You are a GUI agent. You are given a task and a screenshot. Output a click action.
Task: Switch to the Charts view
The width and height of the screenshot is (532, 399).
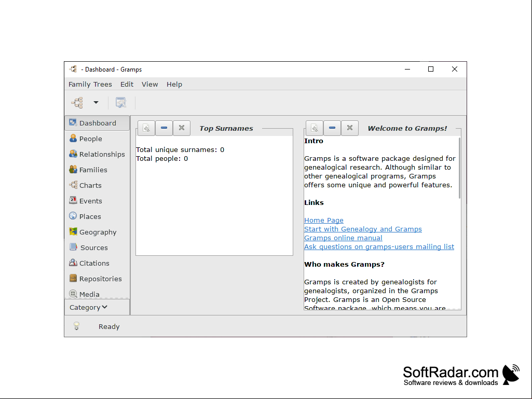(97, 185)
